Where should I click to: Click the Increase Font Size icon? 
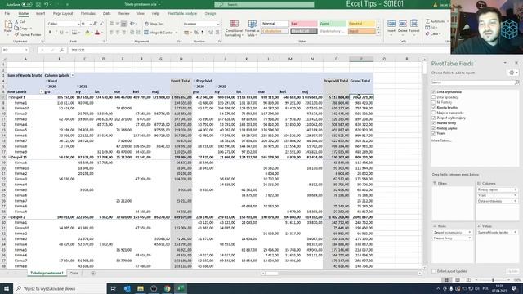(x=96, y=24)
